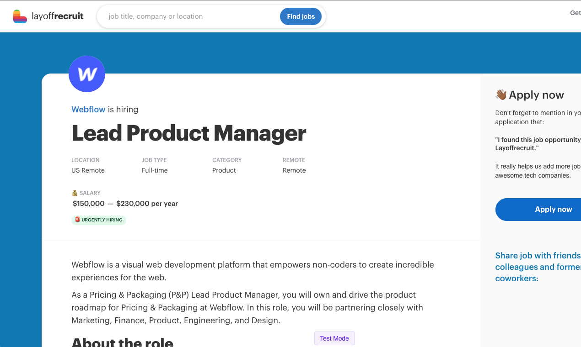Click the siren icon in Urgently Hiring badge
581x347 pixels.
click(77, 220)
